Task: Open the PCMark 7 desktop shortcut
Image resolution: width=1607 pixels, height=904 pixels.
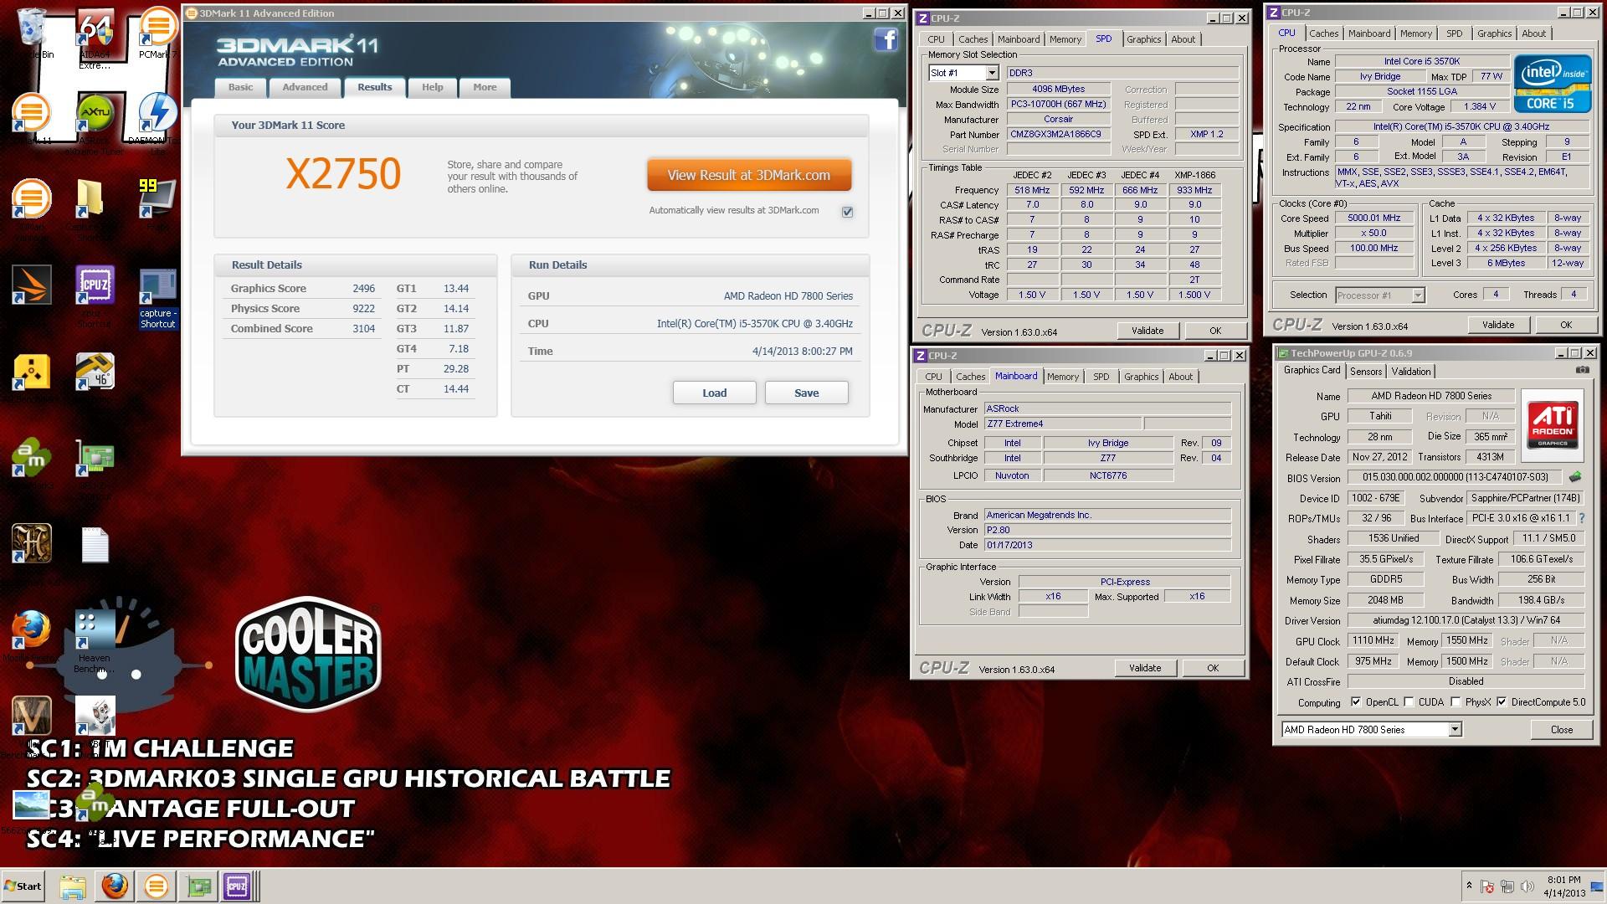Action: 157,33
